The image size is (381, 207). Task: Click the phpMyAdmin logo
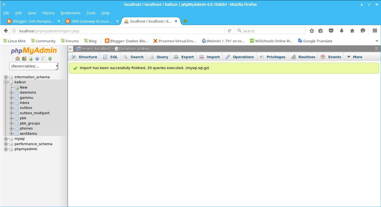pyautogui.click(x=34, y=51)
